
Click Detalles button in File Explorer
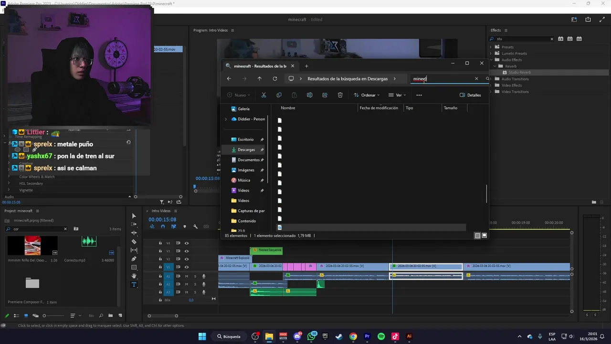pos(470,95)
